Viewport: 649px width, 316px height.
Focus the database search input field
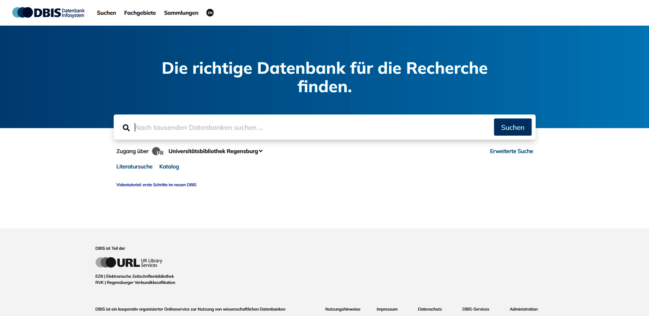[310, 127]
